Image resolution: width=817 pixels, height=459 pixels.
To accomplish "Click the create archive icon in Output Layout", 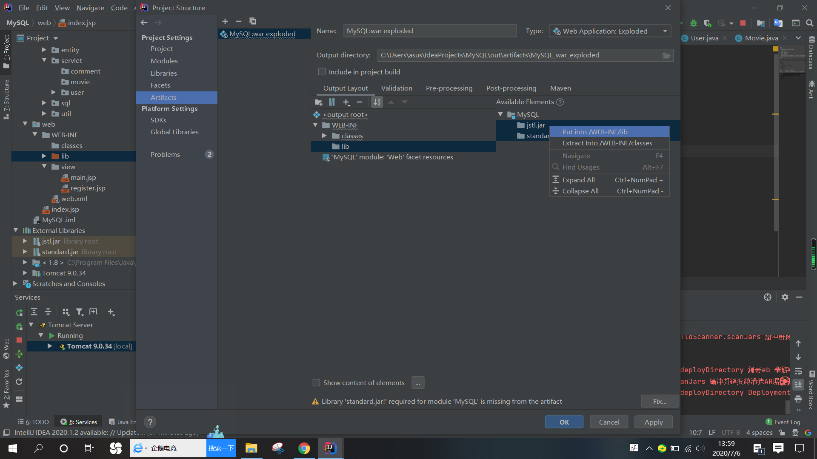I will [x=332, y=102].
